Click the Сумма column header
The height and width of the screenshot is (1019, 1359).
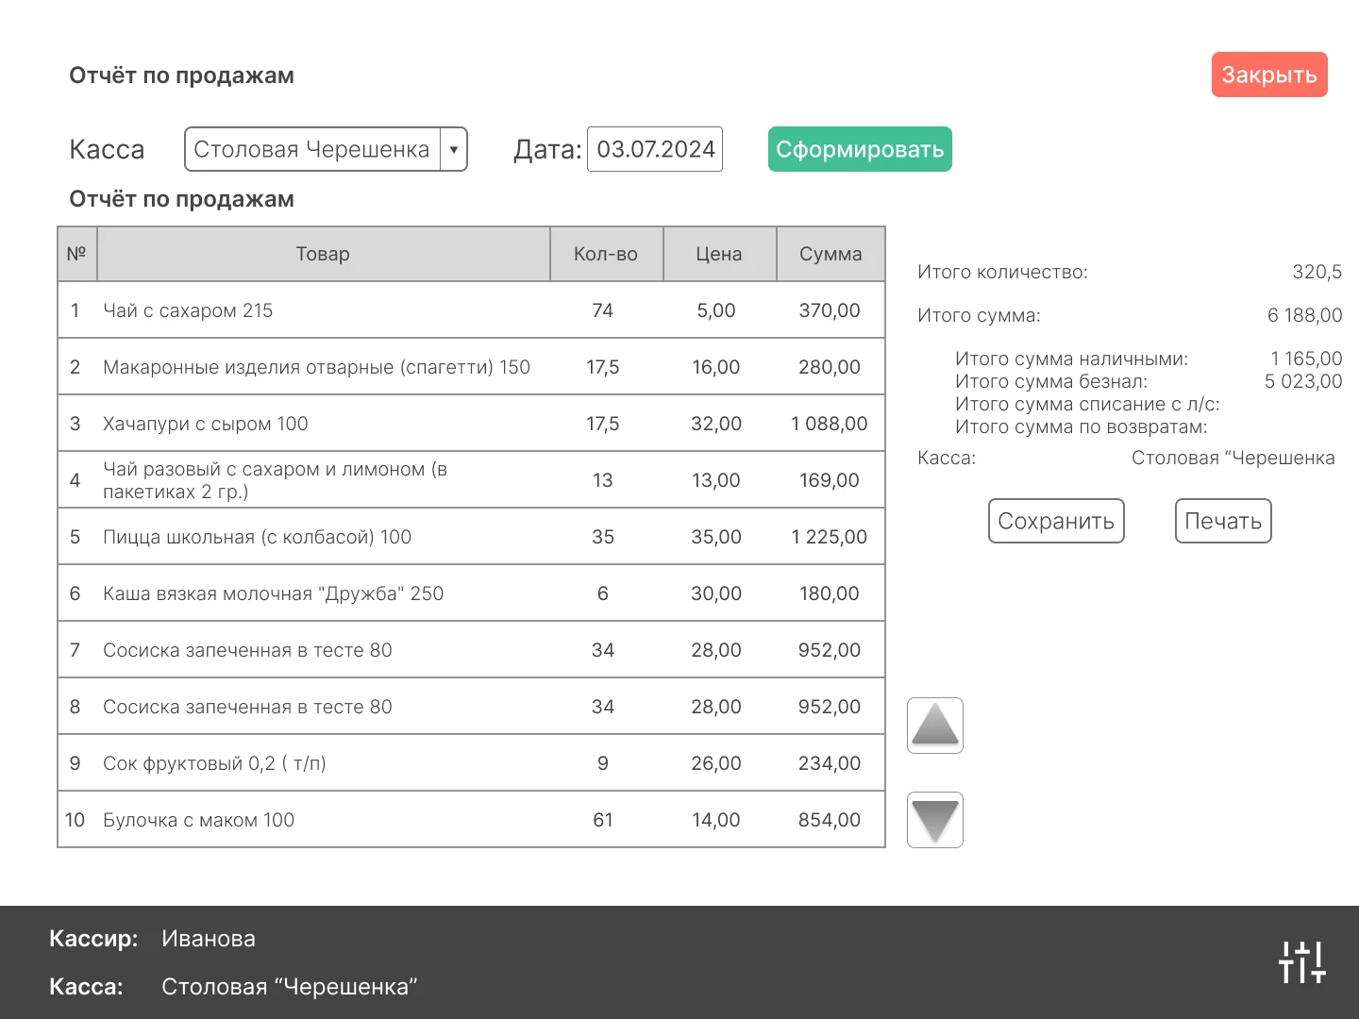pos(830,254)
